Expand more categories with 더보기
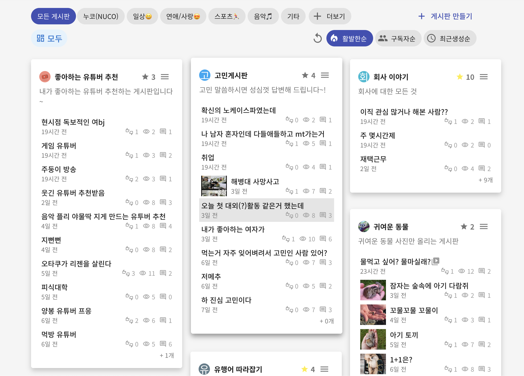Image resolution: width=524 pixels, height=376 pixels. (330, 16)
